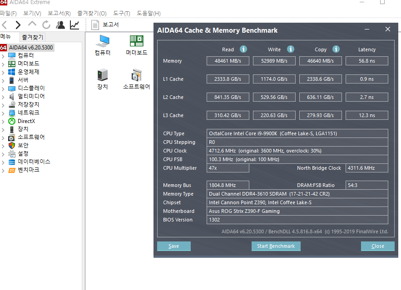Show info for the Copy column
Viewport: 401px width, 290px height.
[x=336, y=49]
